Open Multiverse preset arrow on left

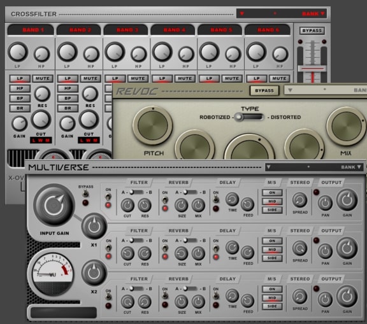(269, 167)
